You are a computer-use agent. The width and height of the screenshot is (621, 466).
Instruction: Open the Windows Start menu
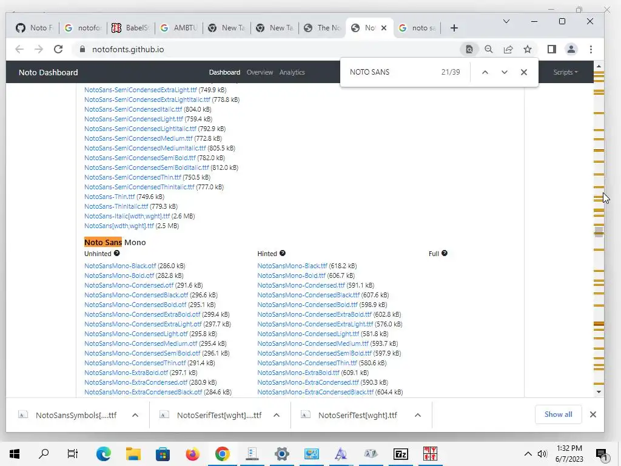[15, 454]
